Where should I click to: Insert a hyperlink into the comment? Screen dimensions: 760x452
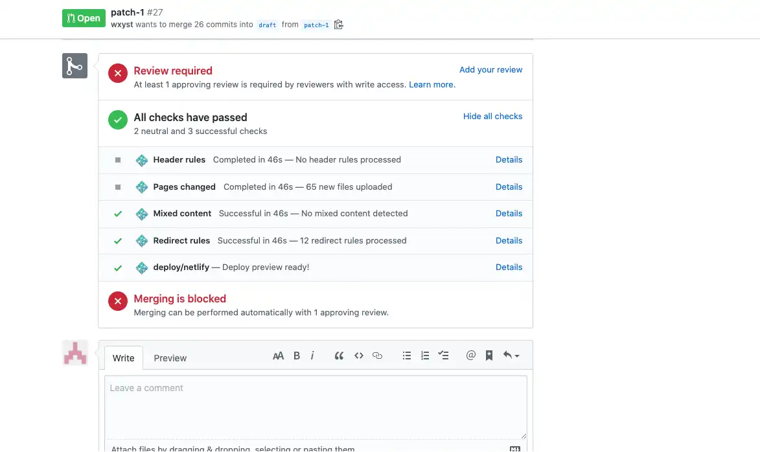click(x=378, y=356)
